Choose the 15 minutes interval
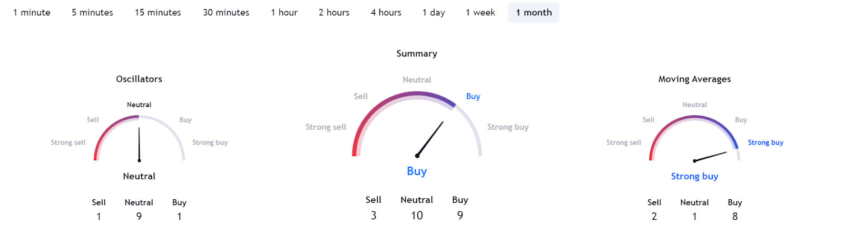This screenshot has height=236, width=843. pos(158,13)
